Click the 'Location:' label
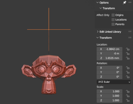Image resolution: width=133 pixels, height=104 pixels. pyautogui.click(x=102, y=45)
